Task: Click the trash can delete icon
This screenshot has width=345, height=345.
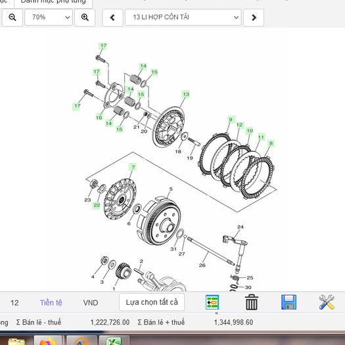Action: click(x=251, y=302)
